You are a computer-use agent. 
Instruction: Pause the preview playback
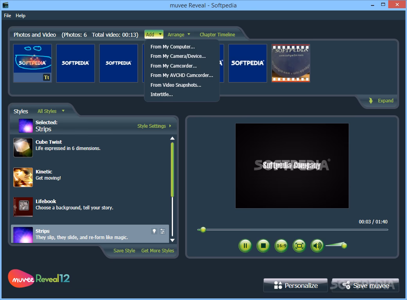[x=245, y=245]
